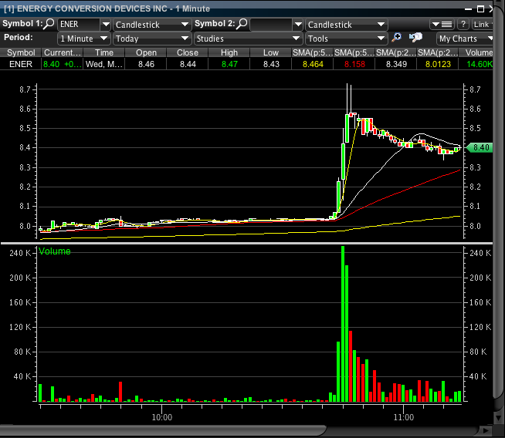Open the question mark help button
This screenshot has height=438, width=505.
(463, 24)
